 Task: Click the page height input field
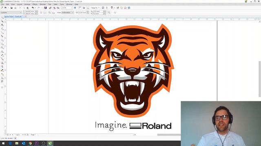(x=30, y=14)
